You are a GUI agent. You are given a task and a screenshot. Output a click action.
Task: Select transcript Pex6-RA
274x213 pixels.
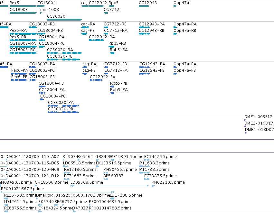(18, 30)
